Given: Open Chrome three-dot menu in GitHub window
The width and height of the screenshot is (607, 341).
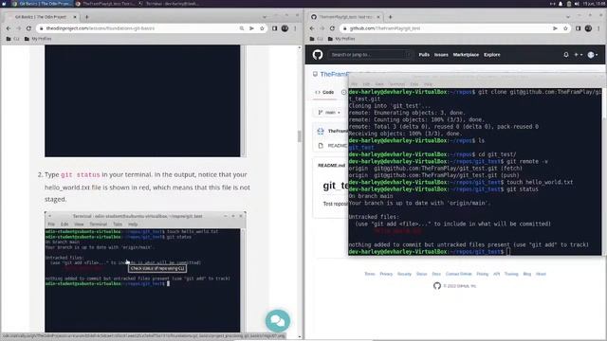Looking at the screenshot, I should tap(598, 28).
